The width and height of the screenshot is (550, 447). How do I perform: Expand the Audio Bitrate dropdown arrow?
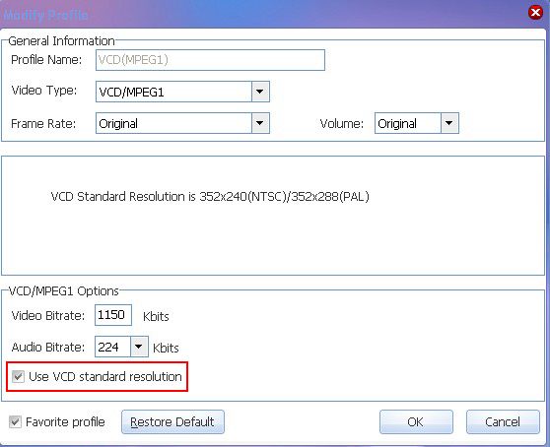[139, 347]
